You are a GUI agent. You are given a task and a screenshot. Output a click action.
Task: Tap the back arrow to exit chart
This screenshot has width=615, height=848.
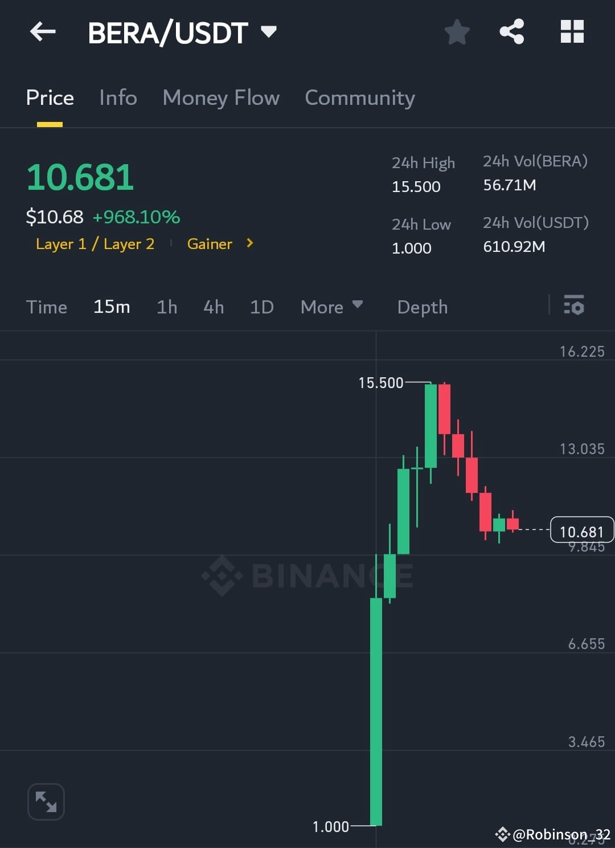[x=43, y=32]
